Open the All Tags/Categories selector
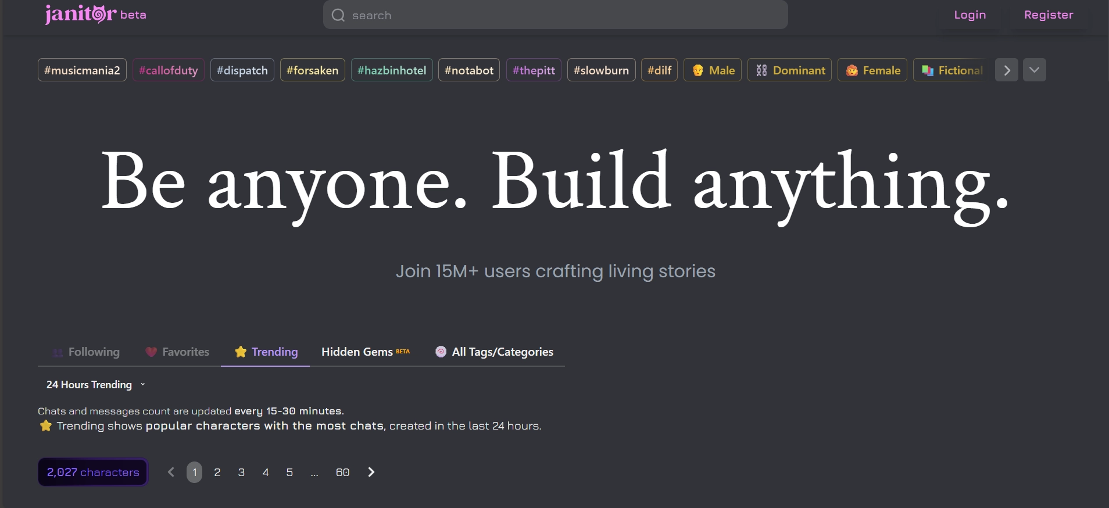This screenshot has width=1109, height=508. click(495, 352)
